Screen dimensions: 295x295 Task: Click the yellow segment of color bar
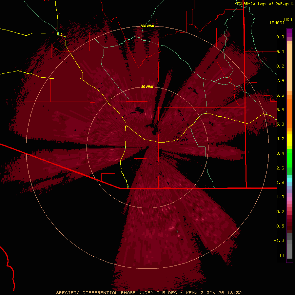pyautogui.click(x=289, y=140)
